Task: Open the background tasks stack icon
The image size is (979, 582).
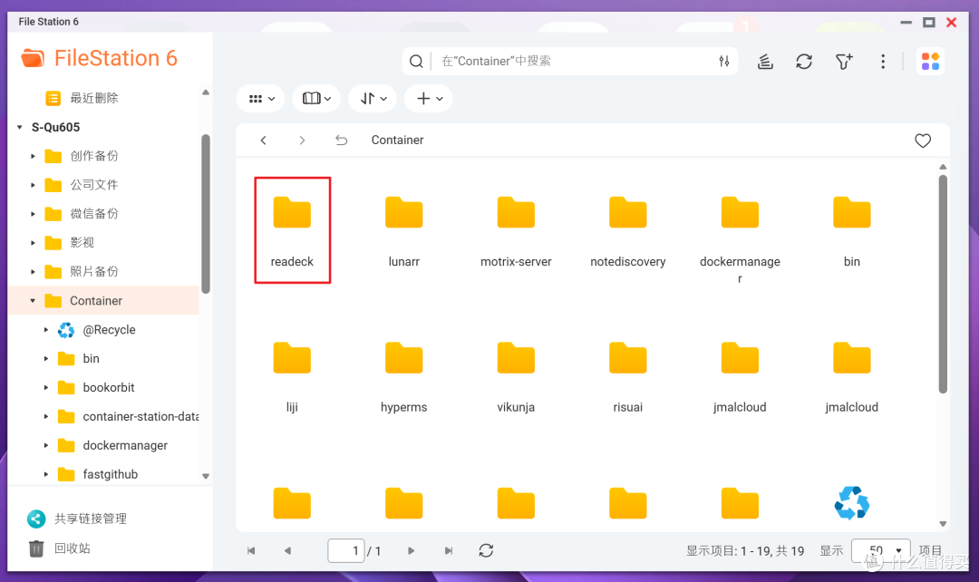Action: click(765, 62)
